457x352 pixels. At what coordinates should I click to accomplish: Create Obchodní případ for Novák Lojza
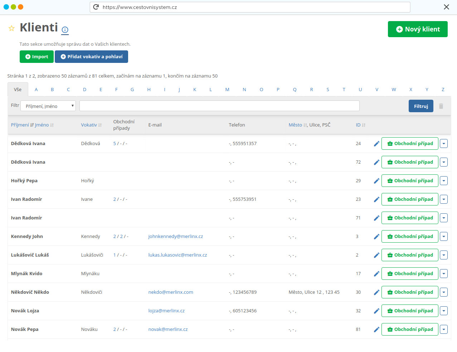[410, 311]
